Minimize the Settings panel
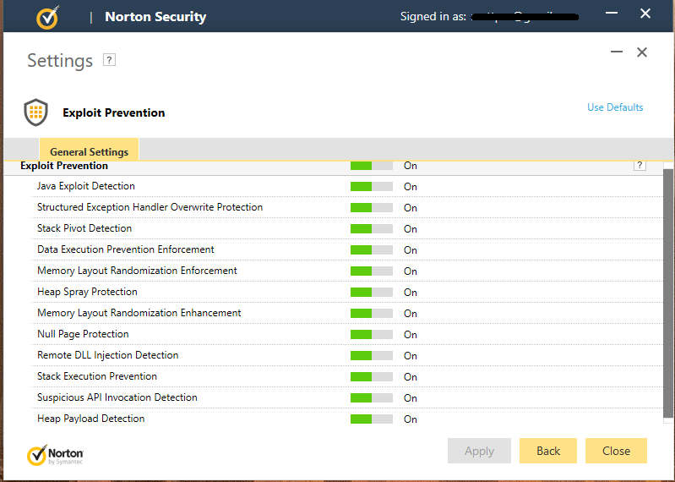 tap(617, 52)
